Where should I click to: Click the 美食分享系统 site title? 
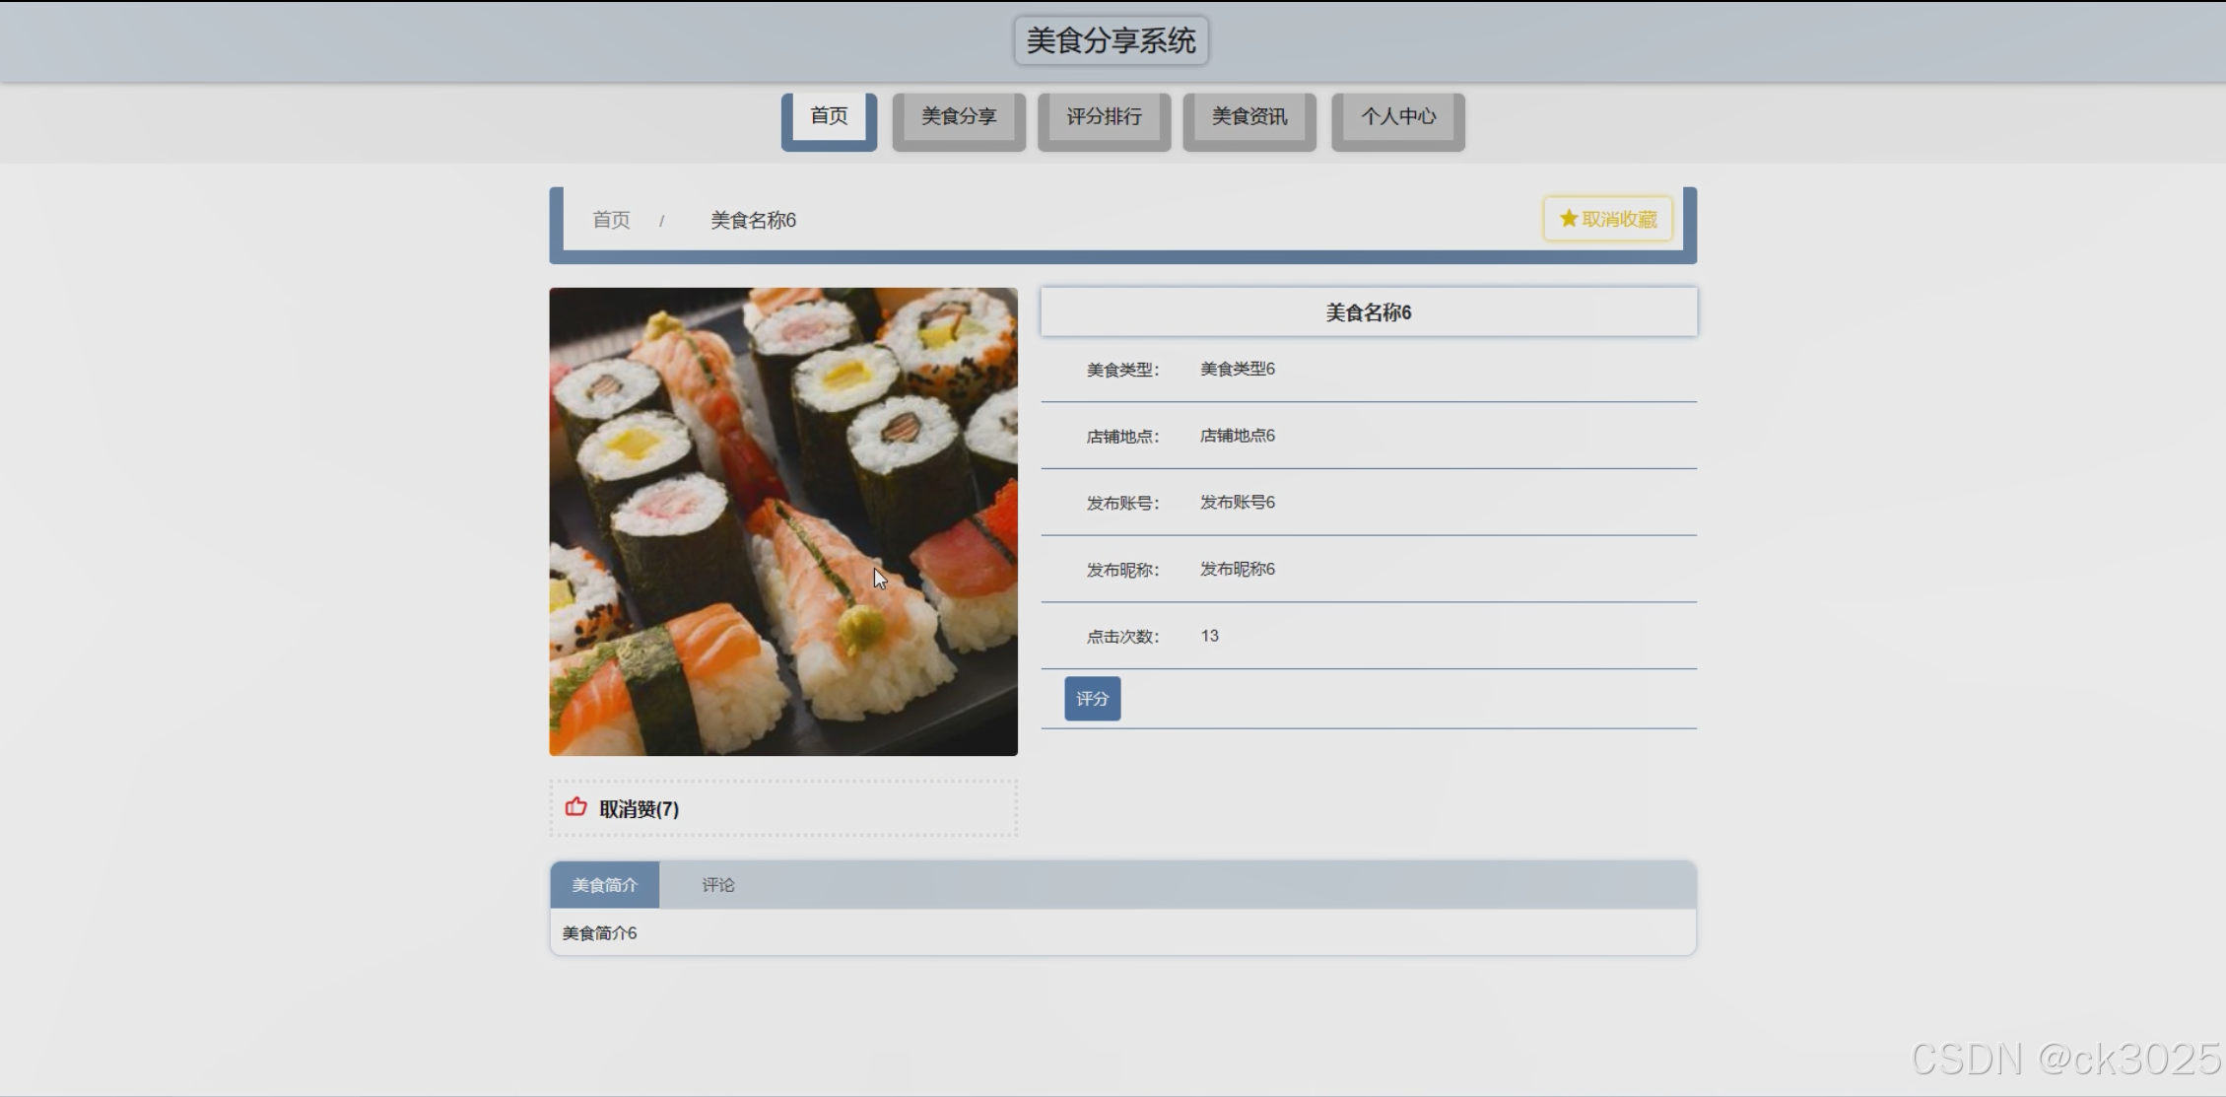click(x=1111, y=40)
